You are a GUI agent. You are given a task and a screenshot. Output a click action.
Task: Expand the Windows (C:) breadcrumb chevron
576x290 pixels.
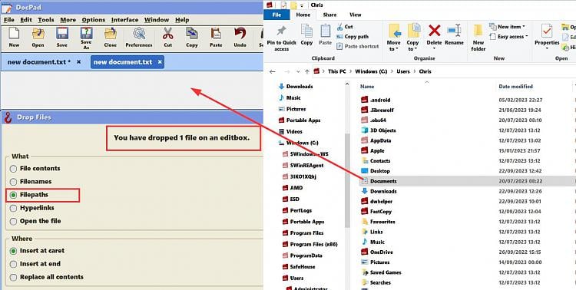click(392, 71)
